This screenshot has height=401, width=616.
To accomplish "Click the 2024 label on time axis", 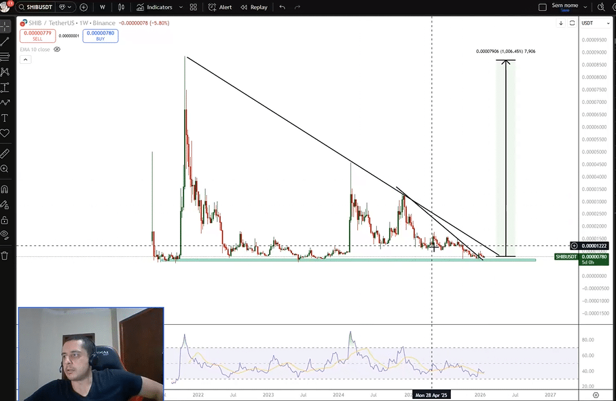I will 338,395.
